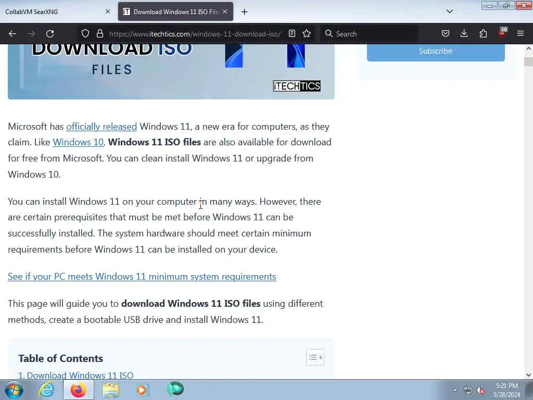Screen dimensions: 533x400
Task: Click scrollbar up arrow
Action: click(529, 48)
